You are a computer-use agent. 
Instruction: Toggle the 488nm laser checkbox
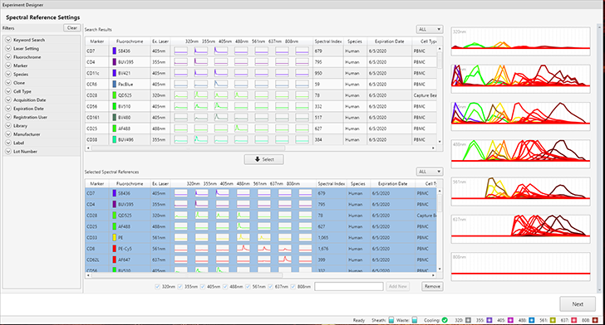[x=225, y=287]
